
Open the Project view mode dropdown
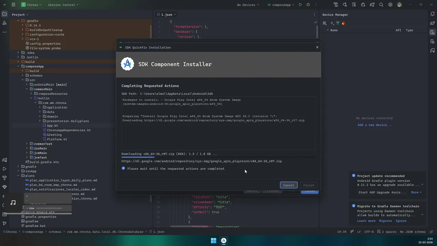coord(20,15)
